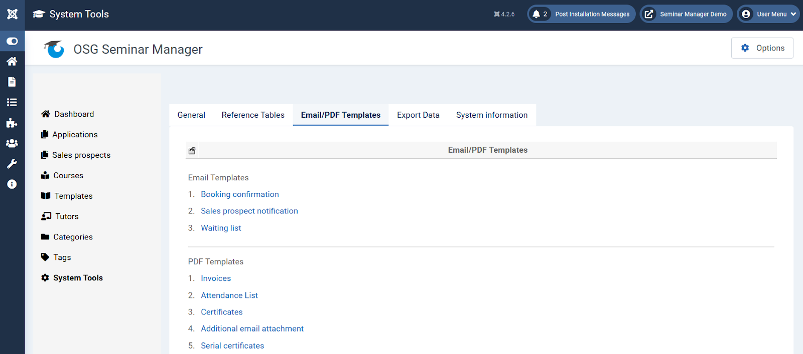Click the OSG Seminar Manager logo
The image size is (803, 354).
[54, 49]
